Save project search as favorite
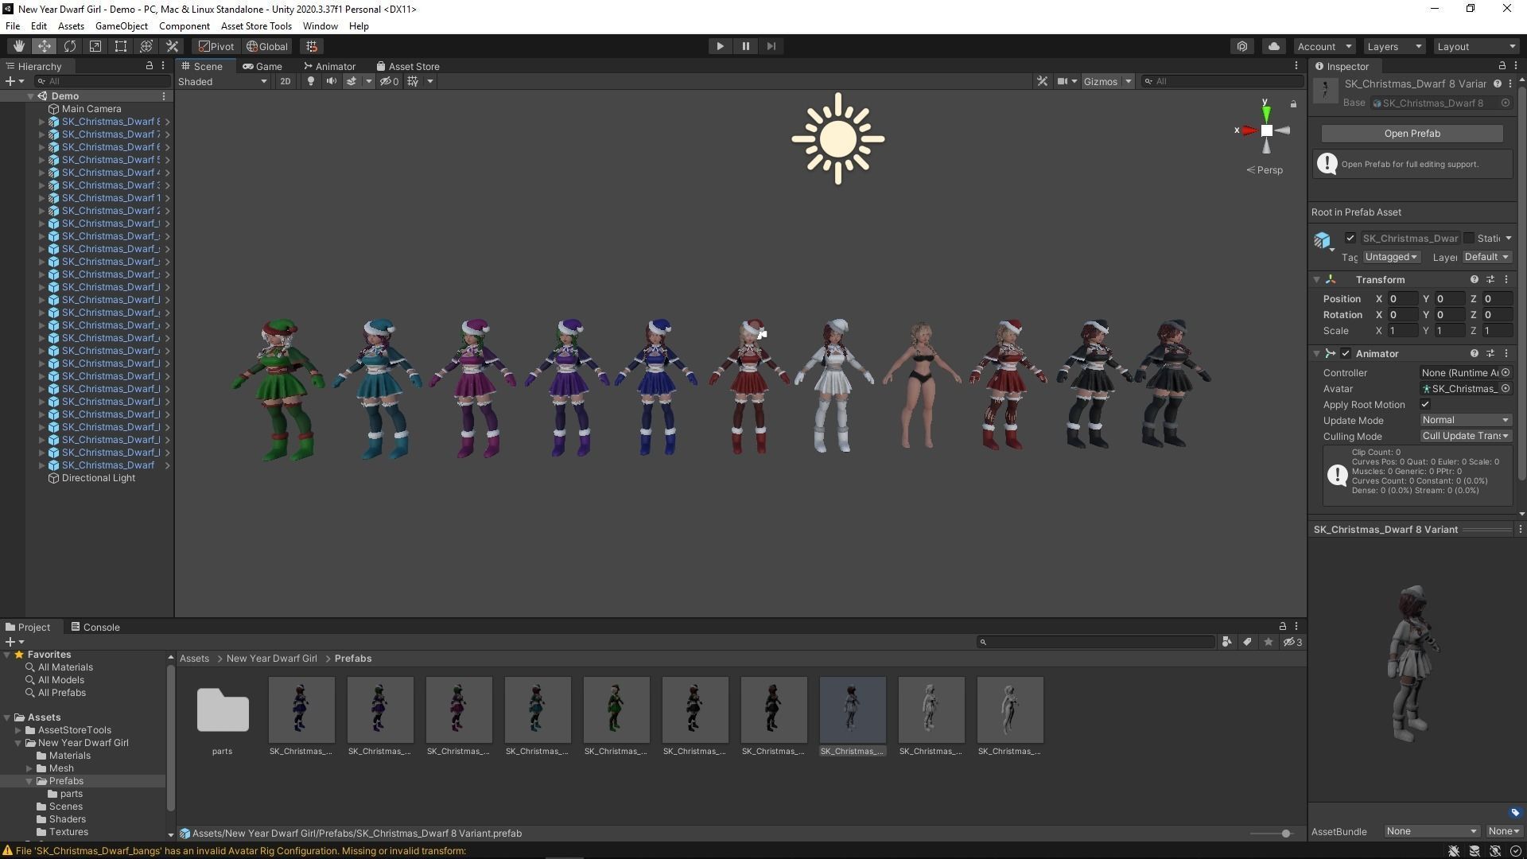 [1269, 643]
